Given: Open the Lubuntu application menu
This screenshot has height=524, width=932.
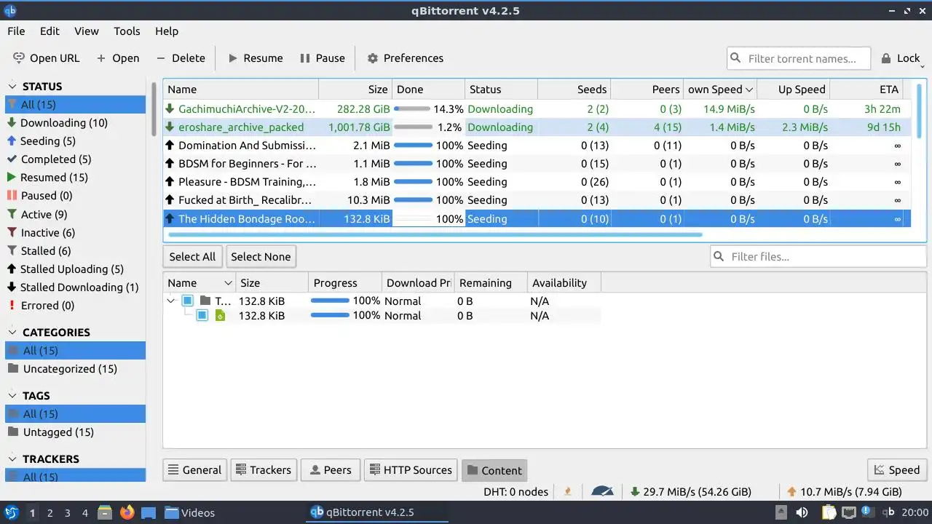Looking at the screenshot, I should tap(11, 512).
